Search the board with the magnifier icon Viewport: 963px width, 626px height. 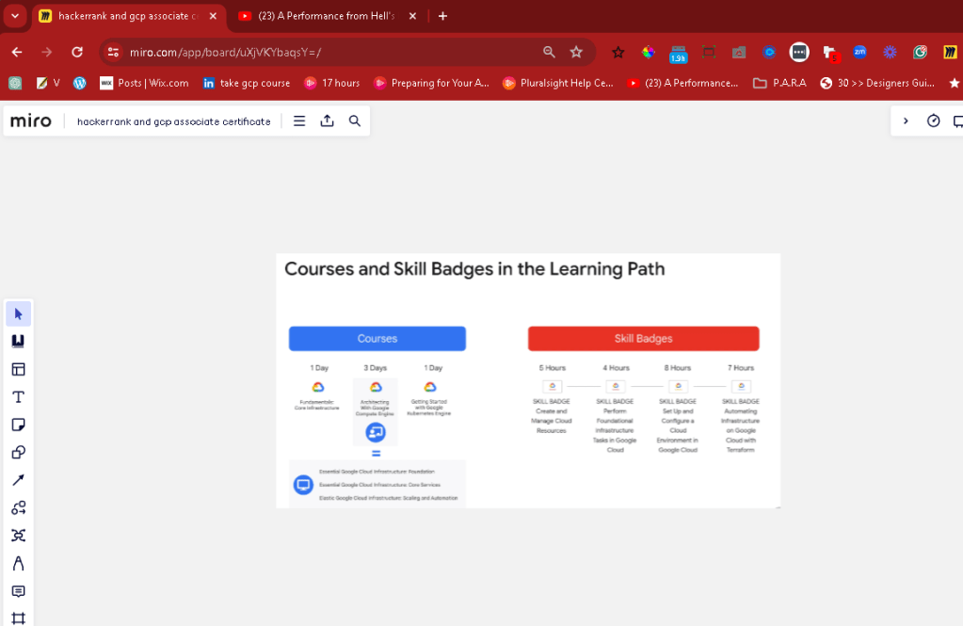point(355,121)
